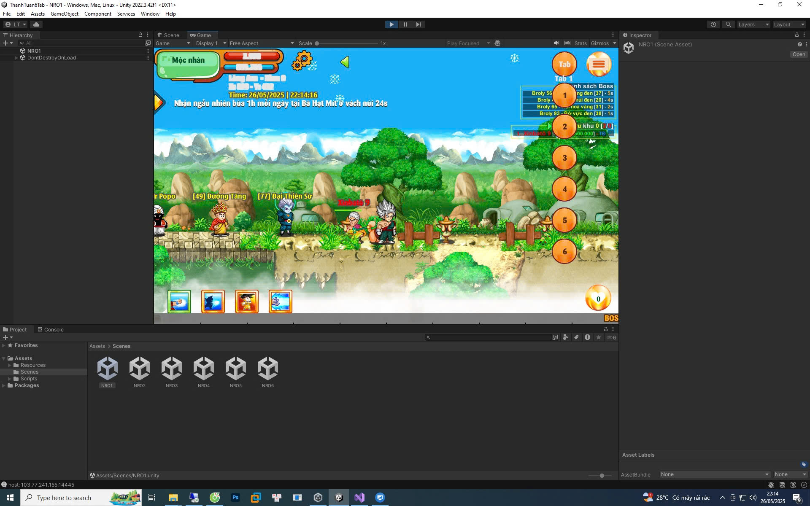Open the Window menu
Screen dimensions: 810x506
tap(150, 14)
